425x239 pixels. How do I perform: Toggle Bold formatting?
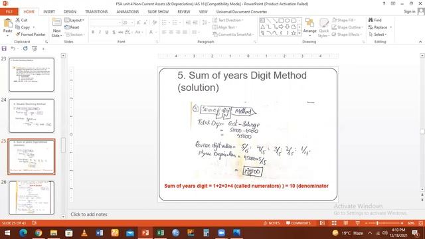[93, 33]
